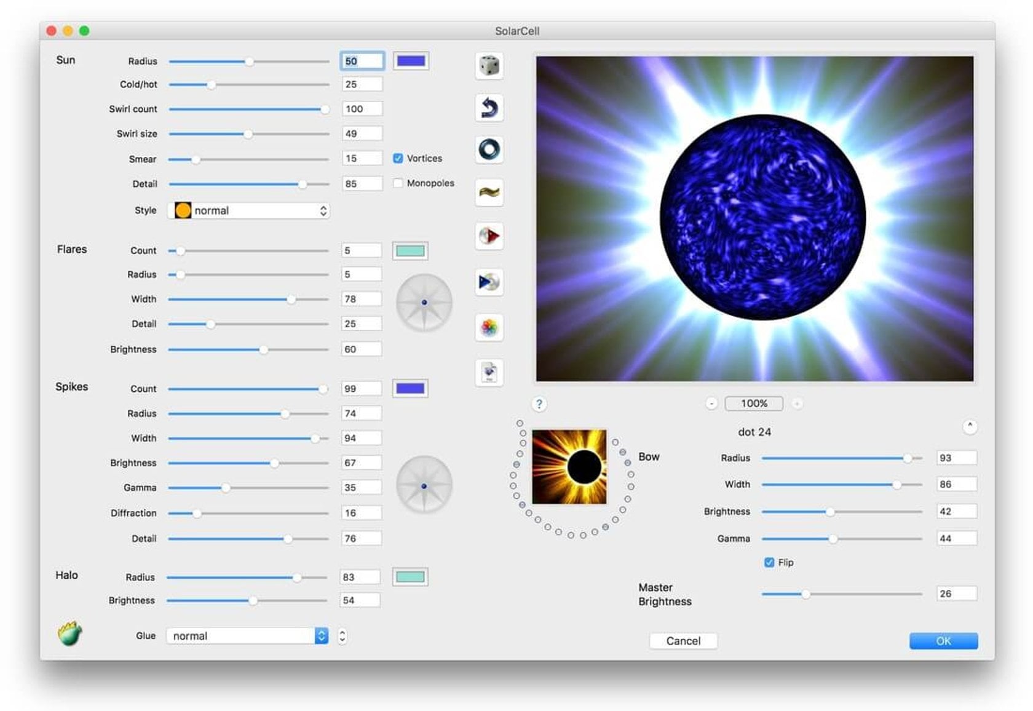This screenshot has width=1033, height=711.
Task: Click the import preset icon with red arrow
Action: tap(489, 236)
